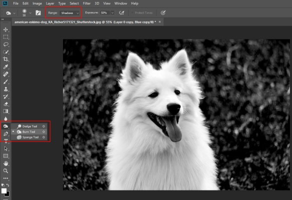292x200 pixels.
Task: Select the Zoom magnifier tool
Action: (5, 171)
